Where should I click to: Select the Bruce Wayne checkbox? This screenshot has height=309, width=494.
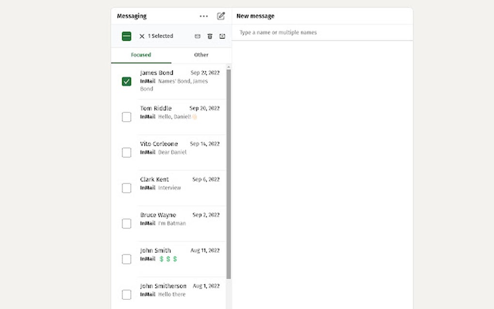coord(126,223)
